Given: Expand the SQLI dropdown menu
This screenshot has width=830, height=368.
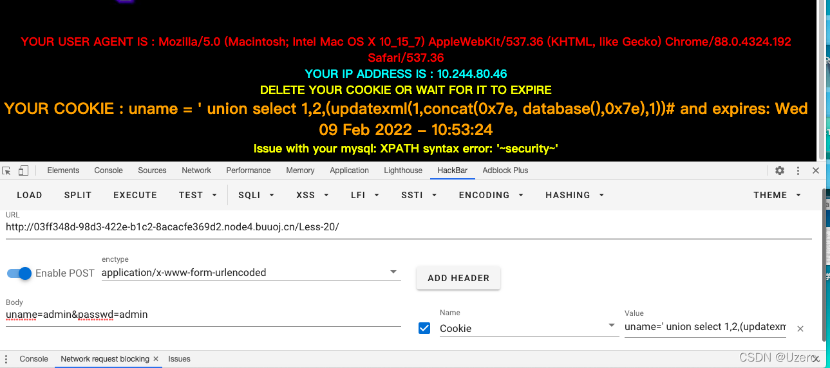Looking at the screenshot, I should point(256,195).
